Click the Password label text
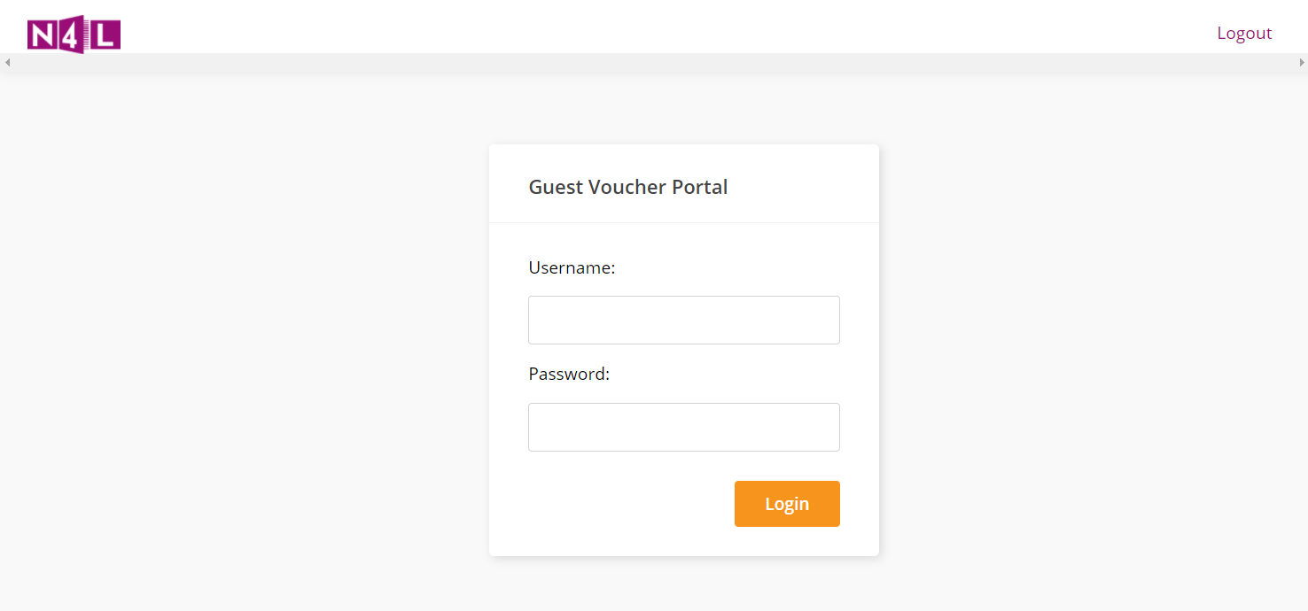The height and width of the screenshot is (611, 1308). click(x=568, y=374)
